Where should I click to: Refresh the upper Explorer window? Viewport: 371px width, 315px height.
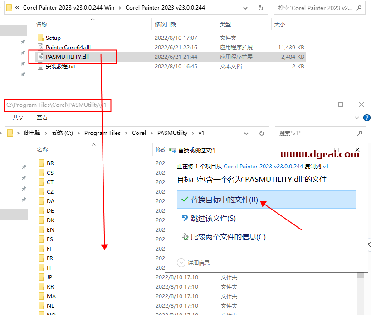[x=260, y=8]
